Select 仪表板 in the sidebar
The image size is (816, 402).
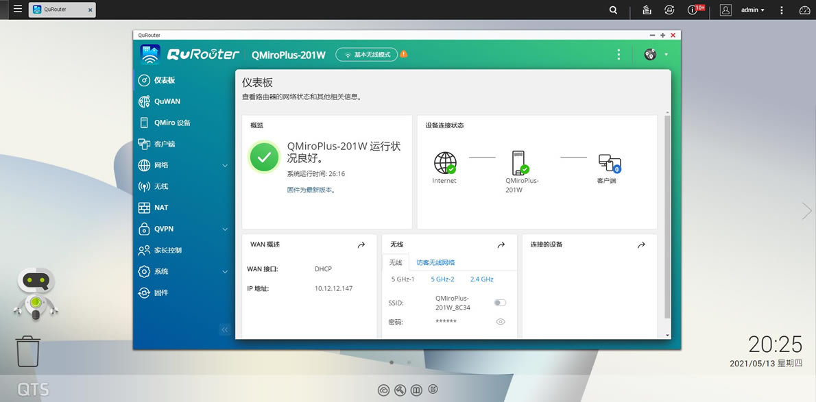[x=182, y=80]
